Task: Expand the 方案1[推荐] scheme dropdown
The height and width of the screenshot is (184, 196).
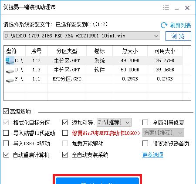Action: coord(163,133)
